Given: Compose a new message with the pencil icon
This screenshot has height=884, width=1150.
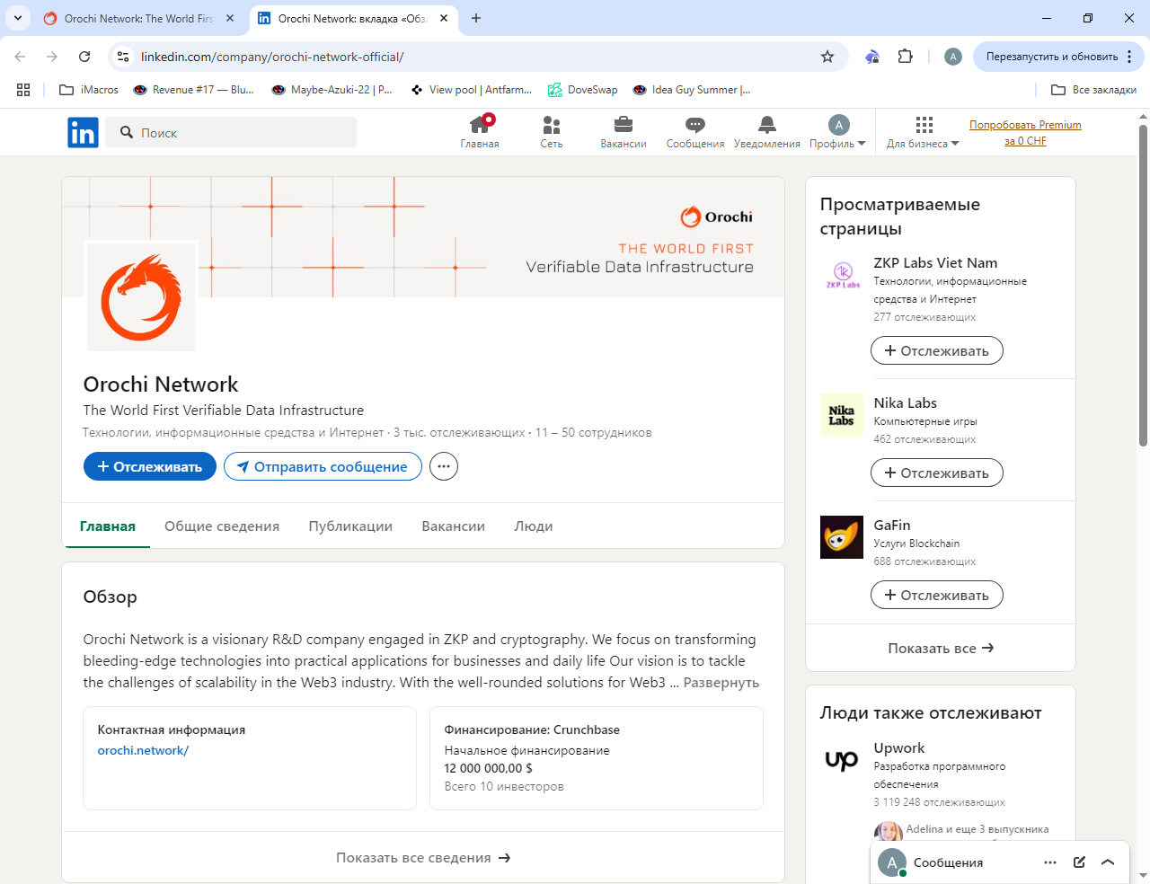Looking at the screenshot, I should pos(1079,862).
